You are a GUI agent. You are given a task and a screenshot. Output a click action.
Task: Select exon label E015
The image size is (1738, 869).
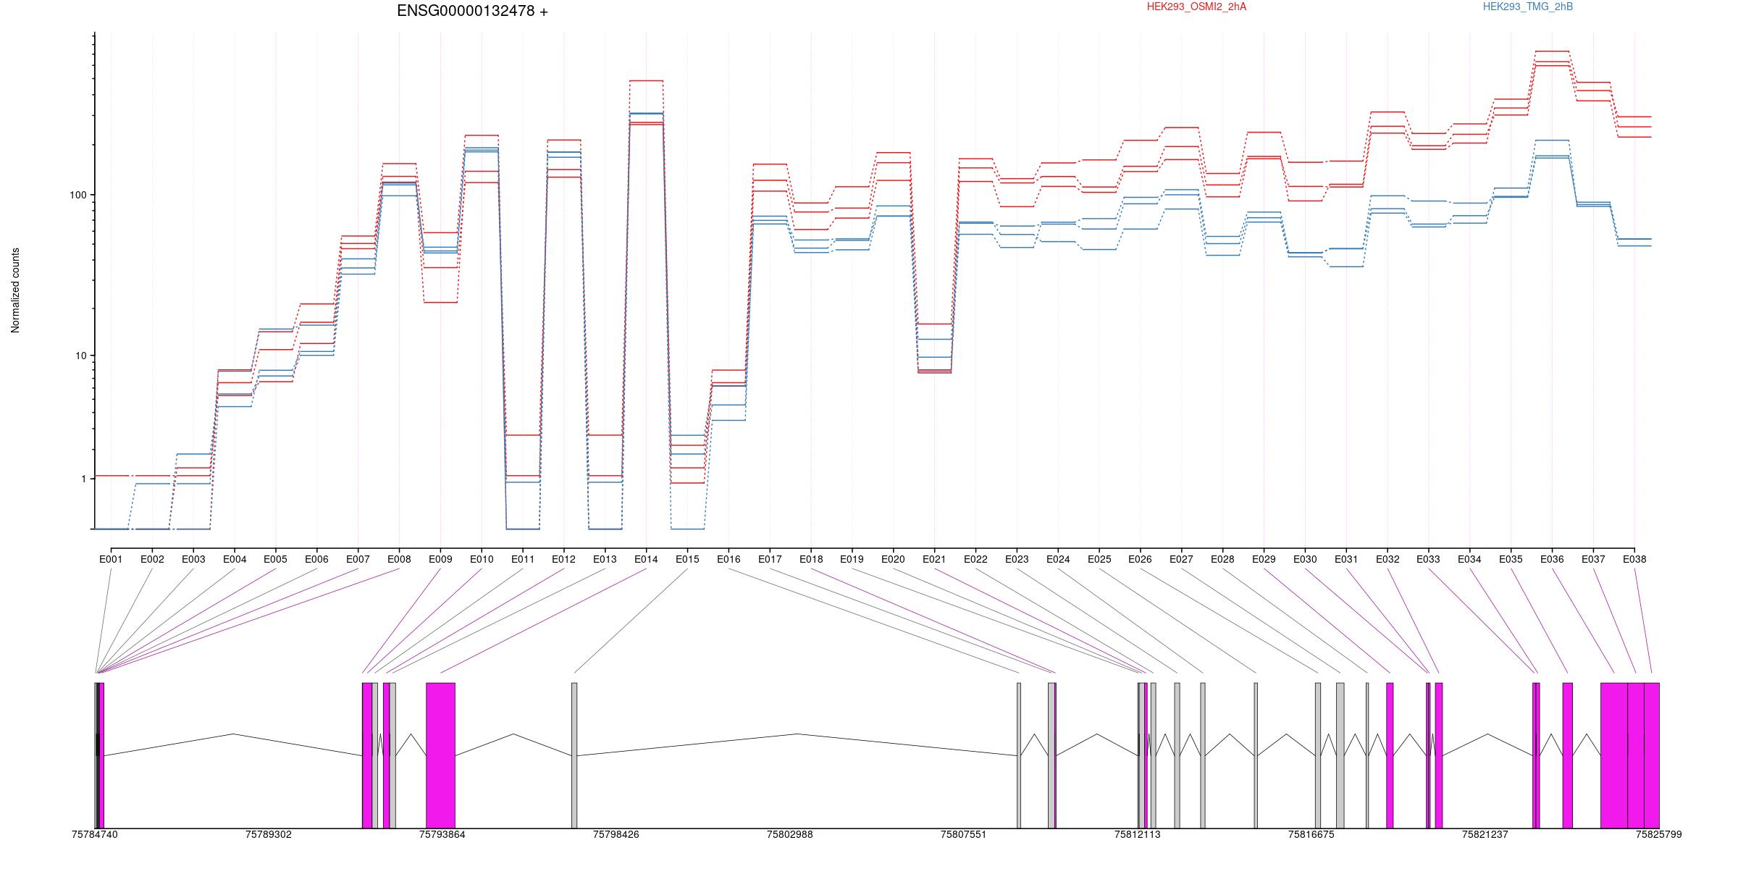(687, 560)
